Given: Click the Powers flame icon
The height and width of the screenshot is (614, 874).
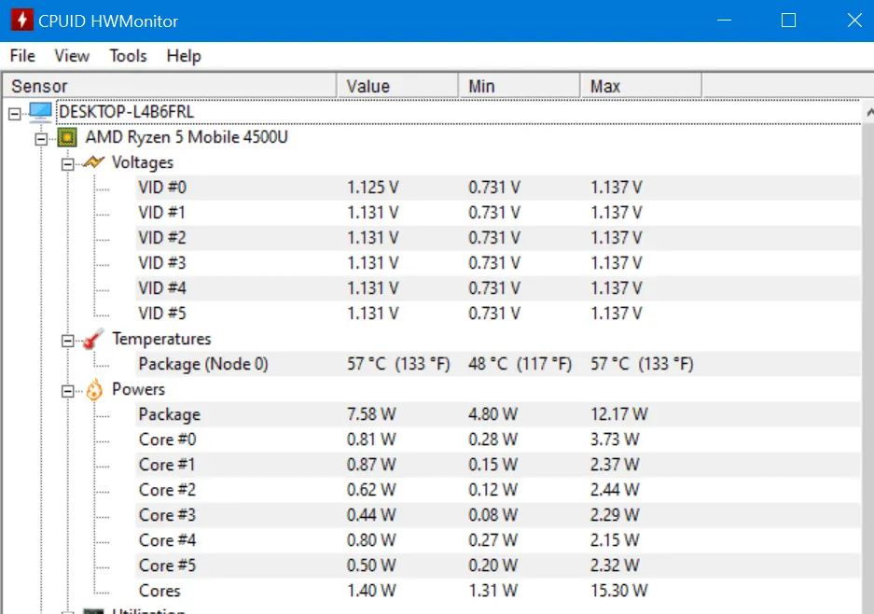Looking at the screenshot, I should coord(94,390).
